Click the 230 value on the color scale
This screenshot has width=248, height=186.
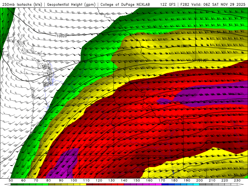(237, 180)
